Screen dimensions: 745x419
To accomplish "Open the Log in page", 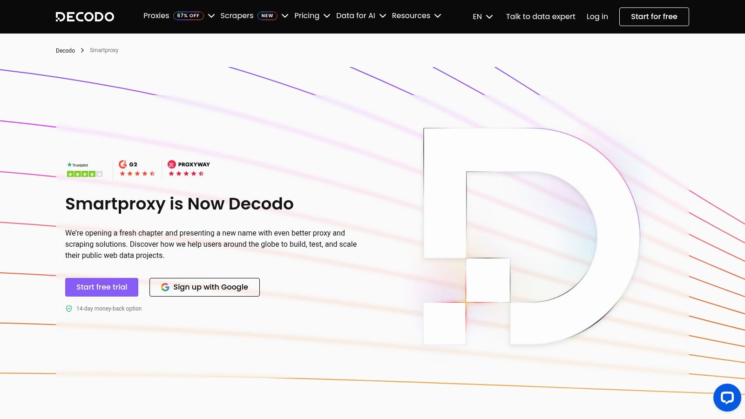I will 597,16.
